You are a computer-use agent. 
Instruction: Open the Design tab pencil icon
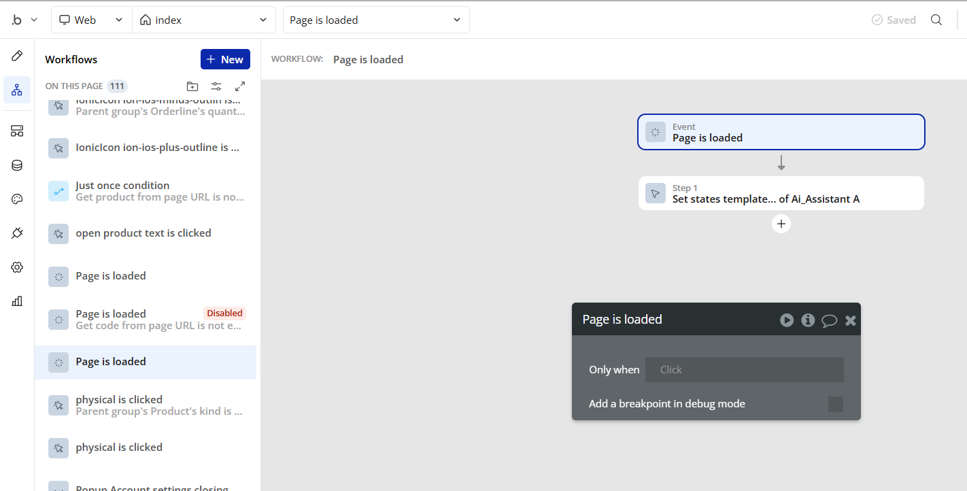point(17,56)
